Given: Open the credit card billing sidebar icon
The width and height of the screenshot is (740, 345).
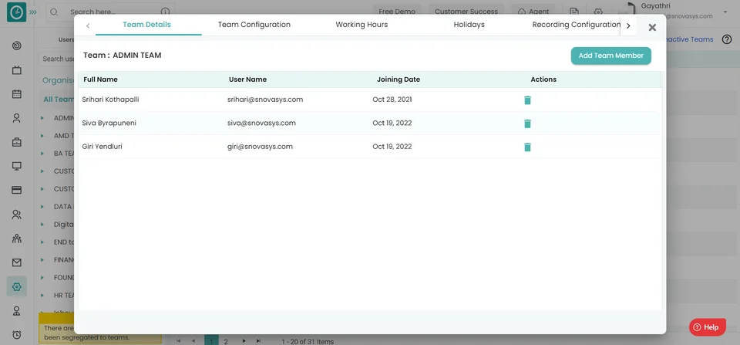Looking at the screenshot, I should click(x=16, y=190).
